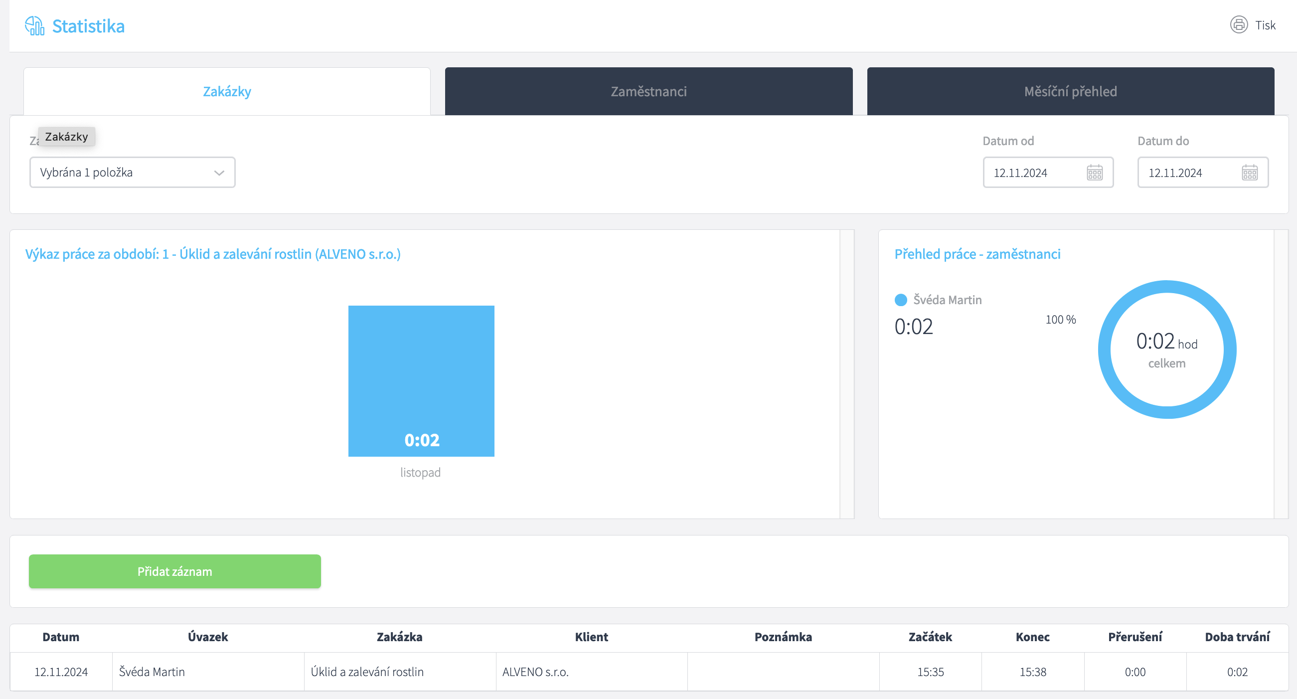Click the Statistika page title
Image resolution: width=1297 pixels, height=699 pixels.
[x=88, y=26]
